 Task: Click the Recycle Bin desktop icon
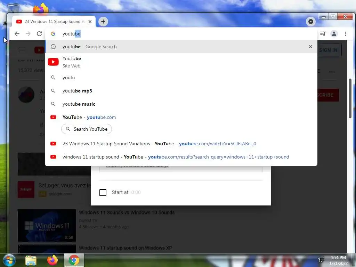coord(14,8)
